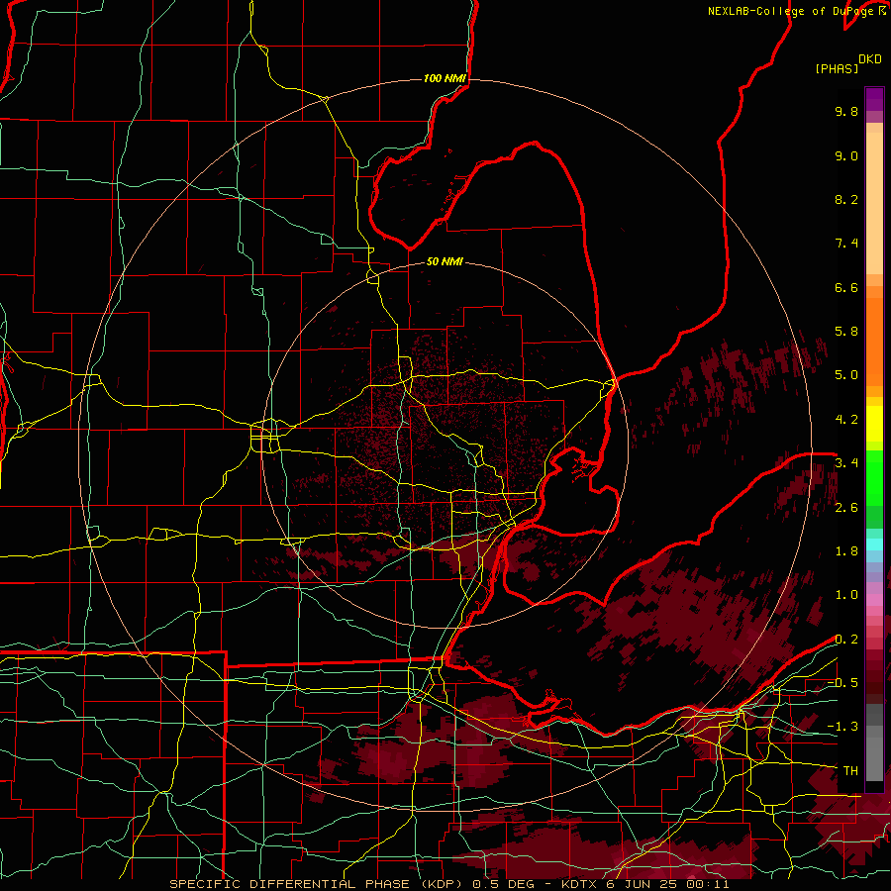Select the 2.6 scale value

pos(846,508)
